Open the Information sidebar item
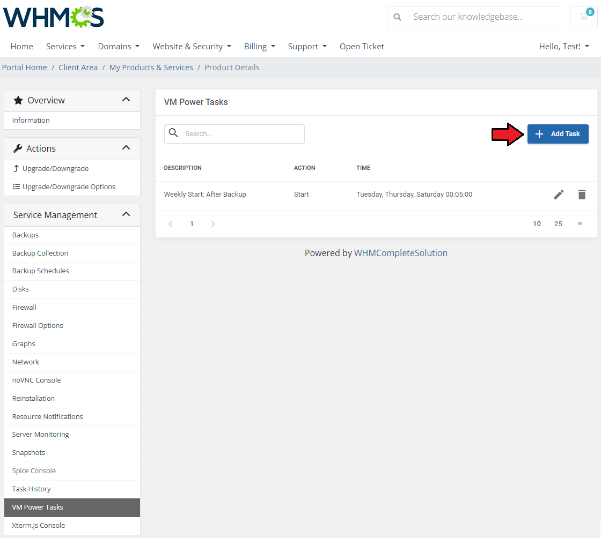 point(72,121)
